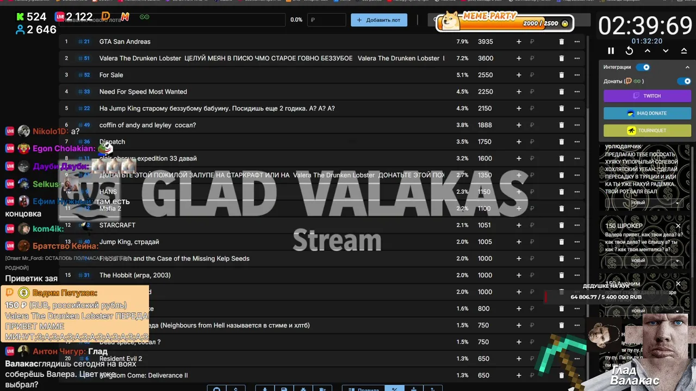The width and height of the screenshot is (696, 391).
Task: Click the 3935 amount for GTA San Andreas
Action: pyautogui.click(x=486, y=41)
